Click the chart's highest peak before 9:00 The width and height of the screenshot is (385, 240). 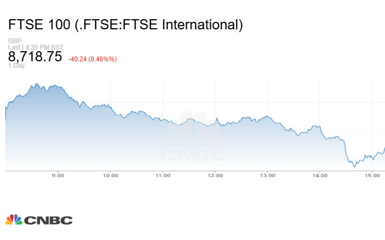click(36, 84)
